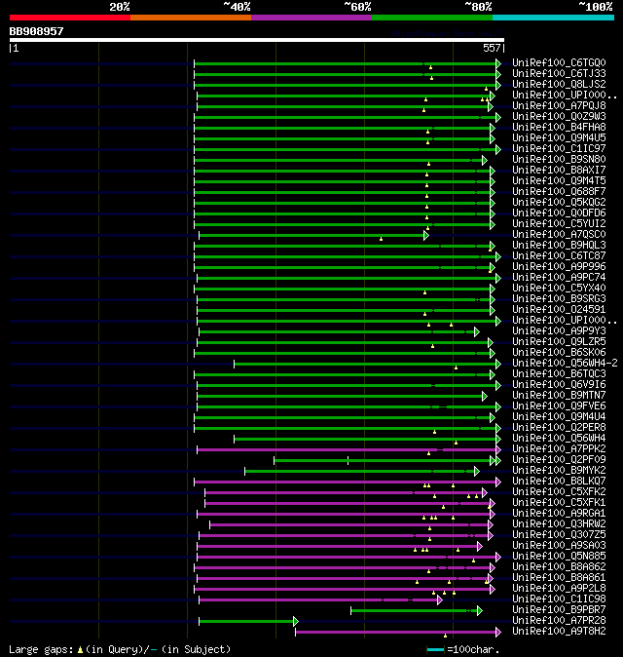
Task: Select the UniRef100_Q8LJS2 label
Action: click(x=559, y=84)
